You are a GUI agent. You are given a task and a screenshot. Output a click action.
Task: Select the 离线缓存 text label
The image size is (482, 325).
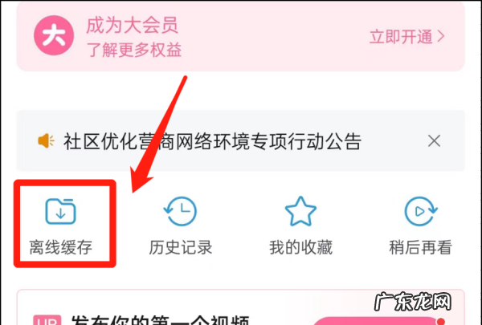60,248
